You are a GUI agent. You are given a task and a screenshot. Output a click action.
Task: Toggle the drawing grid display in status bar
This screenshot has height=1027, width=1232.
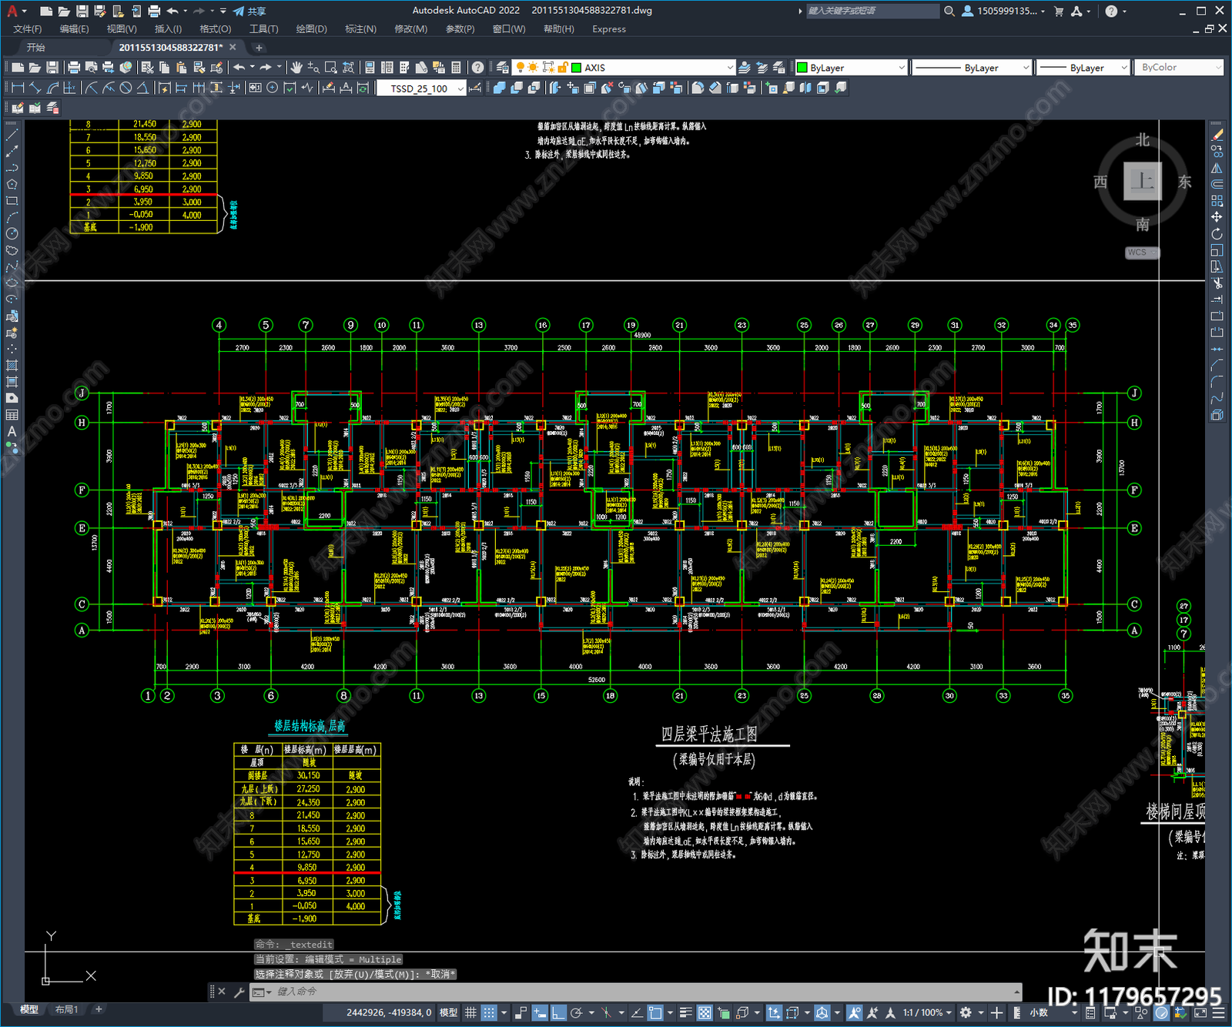470,1012
